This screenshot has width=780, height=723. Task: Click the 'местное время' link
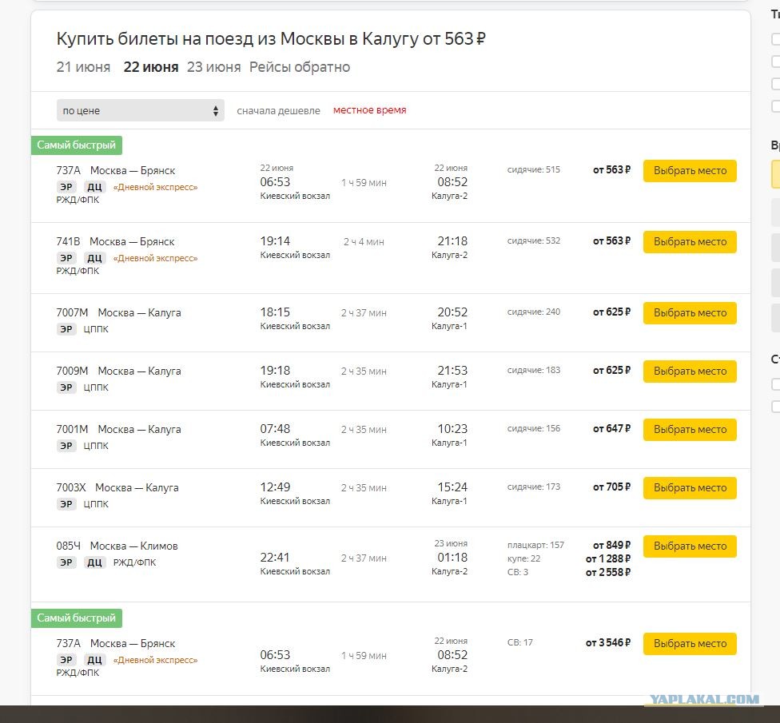point(369,110)
